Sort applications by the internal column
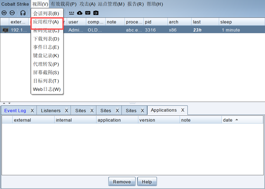The image size is (265, 189). pyautogui.click(x=75, y=120)
